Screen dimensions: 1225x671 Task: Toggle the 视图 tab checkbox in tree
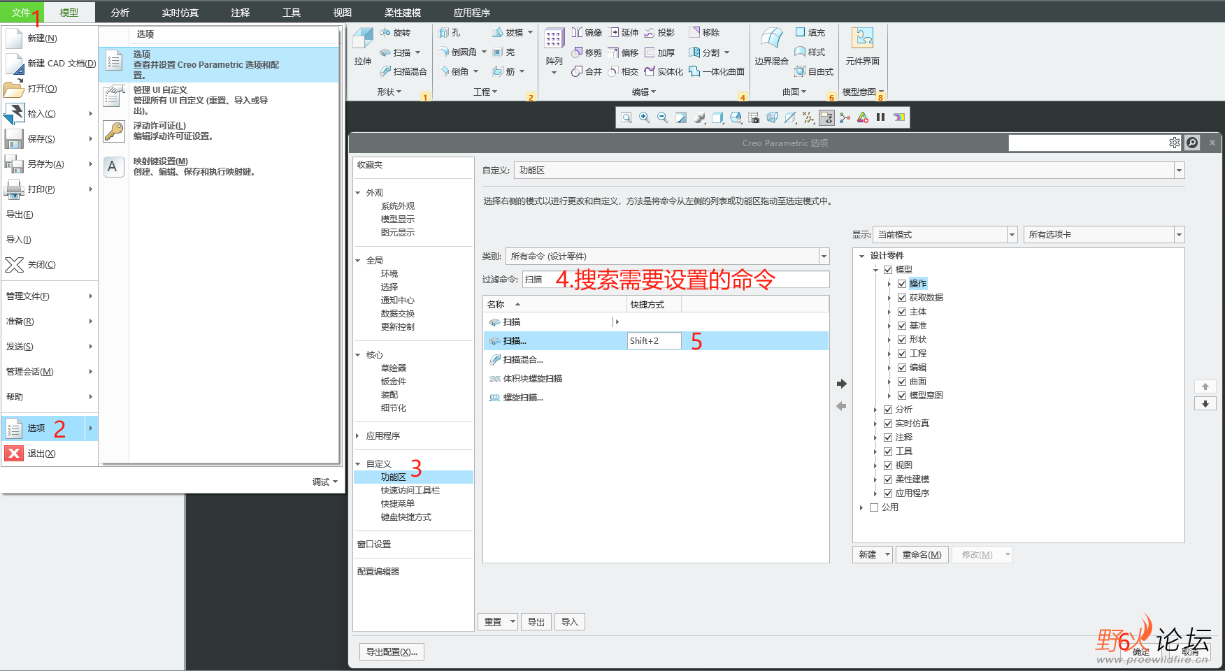[888, 466]
